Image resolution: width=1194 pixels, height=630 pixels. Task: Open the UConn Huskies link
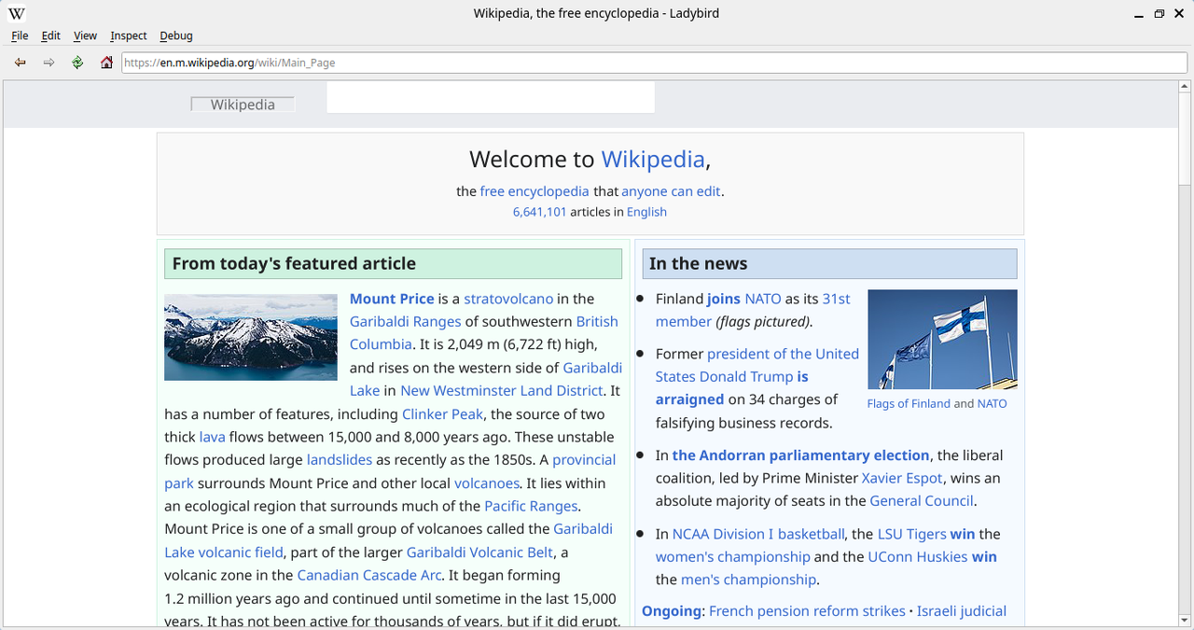[x=918, y=556]
